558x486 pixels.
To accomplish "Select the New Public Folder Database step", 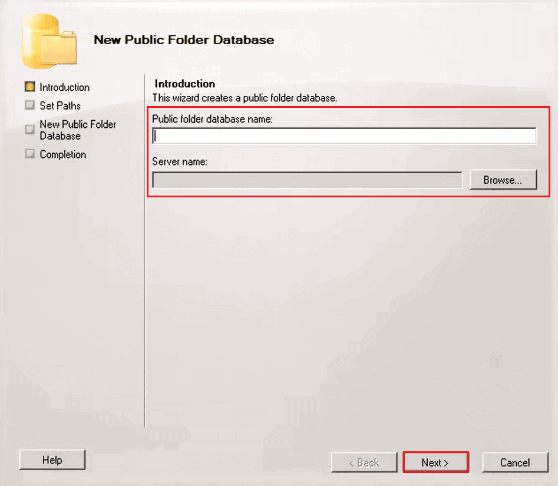I will 77,130.
